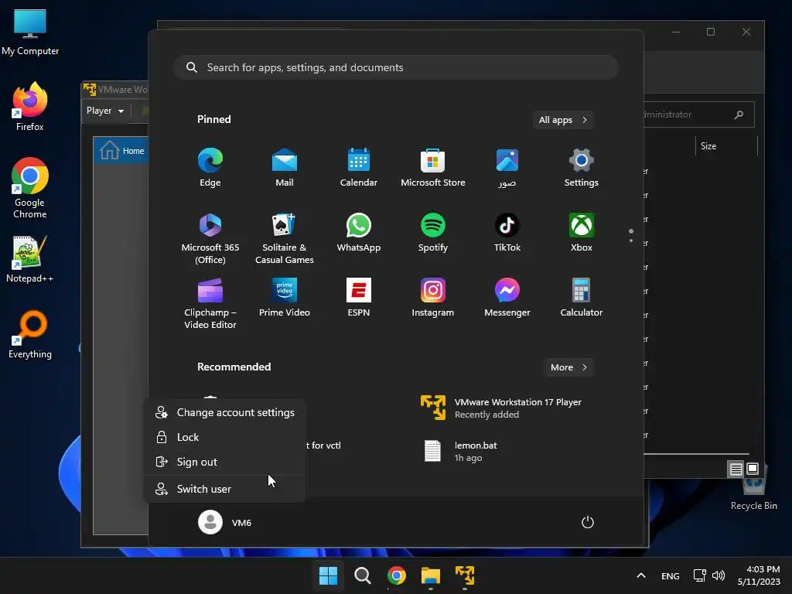Launch Instagram from pinned apps
This screenshot has height=594, width=792.
(x=433, y=297)
